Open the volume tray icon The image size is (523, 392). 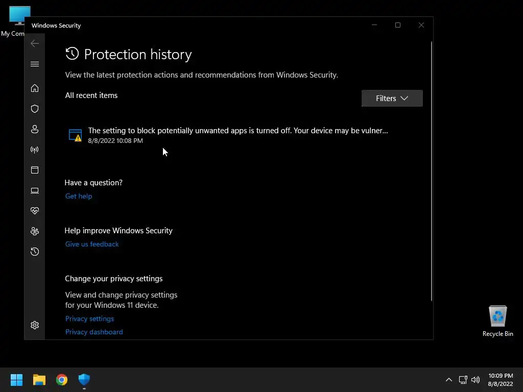point(476,380)
